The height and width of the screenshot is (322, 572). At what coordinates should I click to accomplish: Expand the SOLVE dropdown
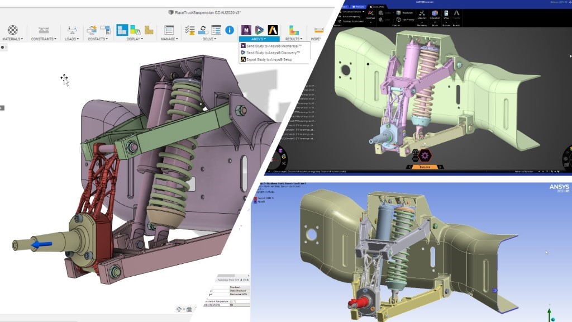pyautogui.click(x=209, y=39)
